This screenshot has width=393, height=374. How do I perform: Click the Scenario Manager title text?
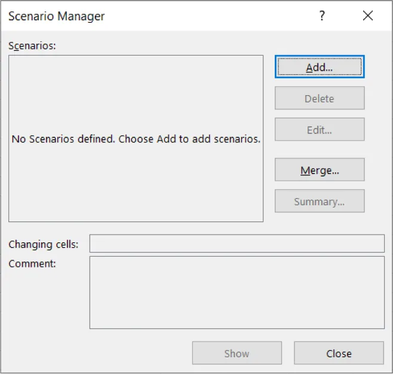56,17
